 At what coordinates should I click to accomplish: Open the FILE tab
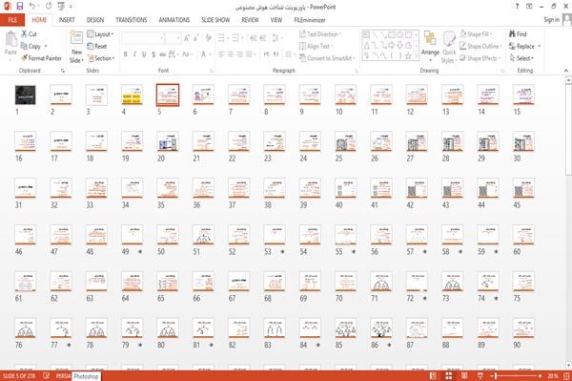point(12,20)
